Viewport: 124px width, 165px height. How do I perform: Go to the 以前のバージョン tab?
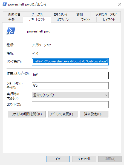click(106, 14)
